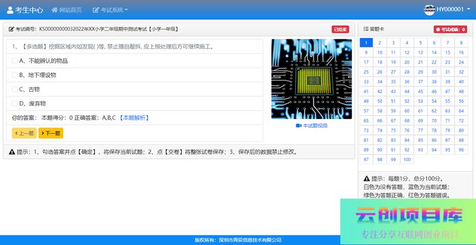Open the HY000001 account dropdown
Screen dimensions: 476x245
click(452, 10)
